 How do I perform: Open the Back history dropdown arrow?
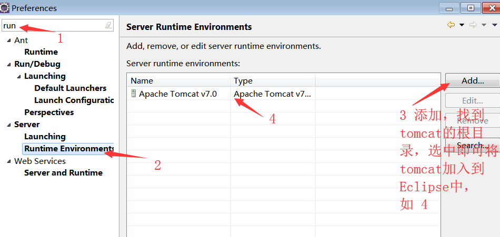[462, 25]
